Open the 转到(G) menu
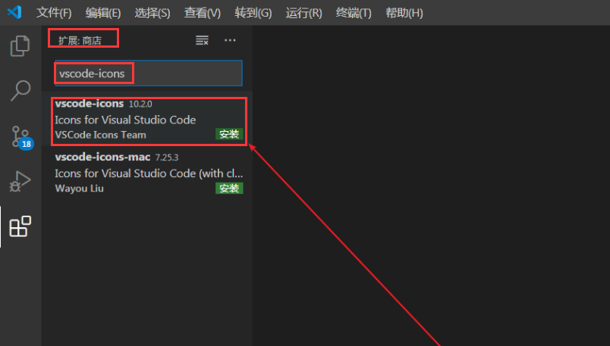This screenshot has height=346, width=610. (253, 13)
